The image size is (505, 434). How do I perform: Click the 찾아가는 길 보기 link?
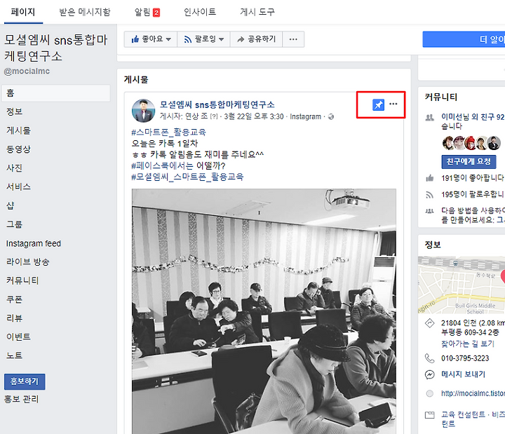click(468, 344)
